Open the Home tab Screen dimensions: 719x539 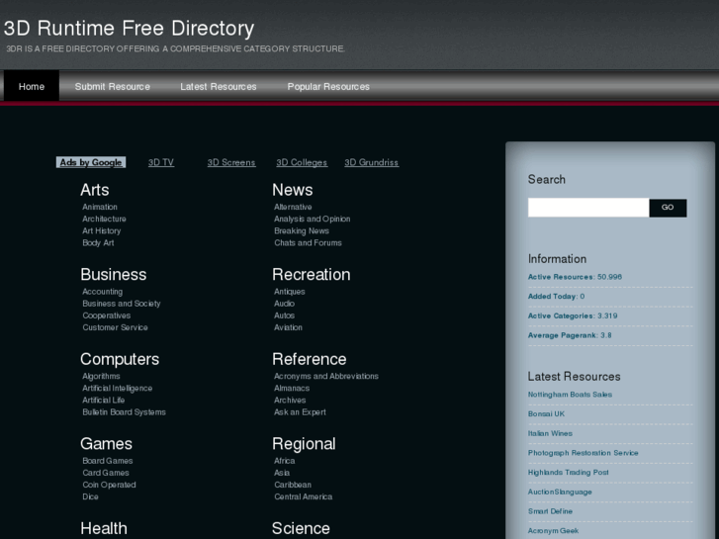[32, 86]
